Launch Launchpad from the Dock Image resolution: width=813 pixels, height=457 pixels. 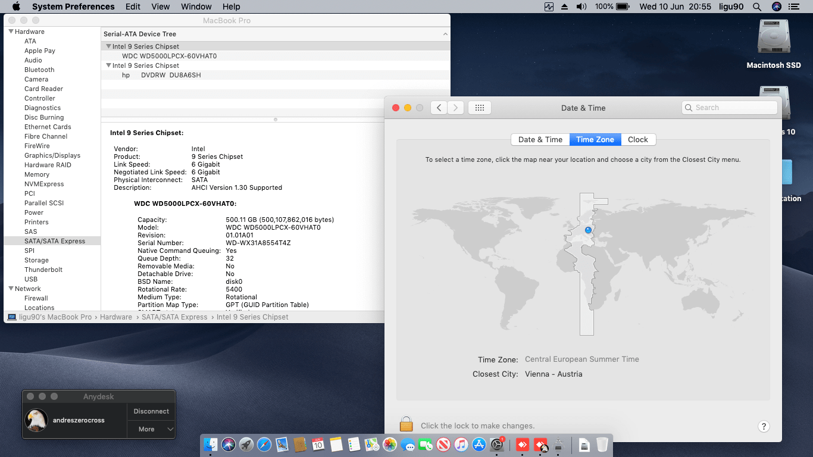point(246,445)
